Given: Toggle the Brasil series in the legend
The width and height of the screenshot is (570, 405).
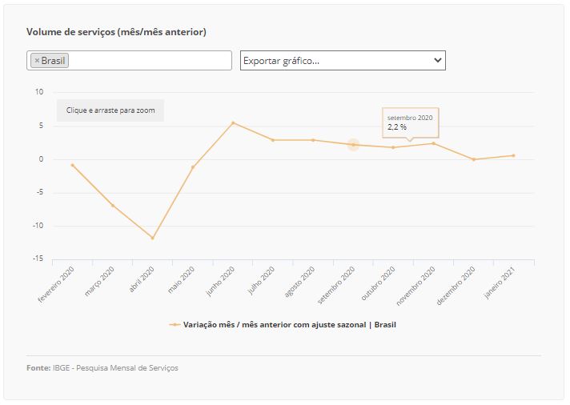Looking at the screenshot, I should tap(289, 325).
